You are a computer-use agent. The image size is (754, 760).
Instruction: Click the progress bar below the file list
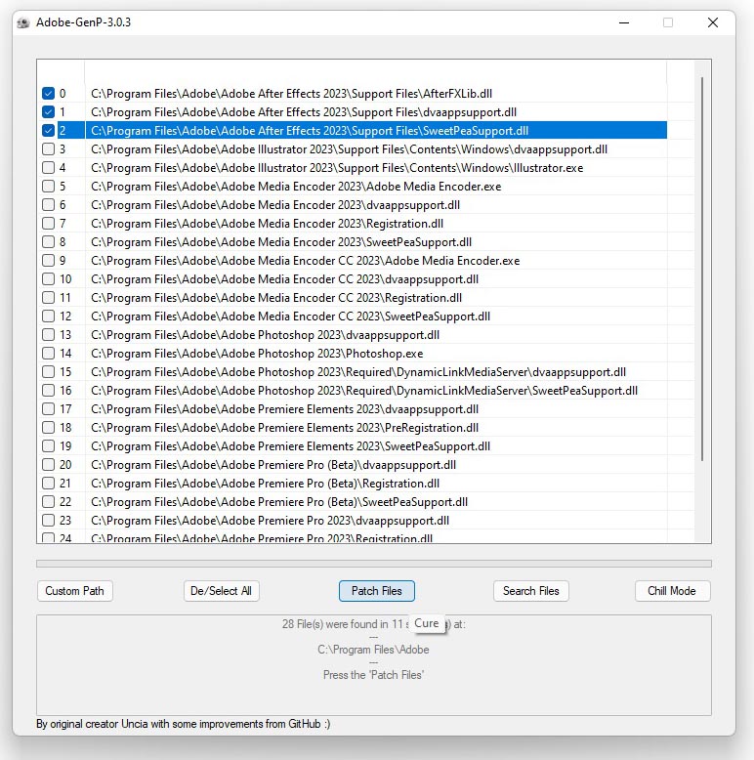tap(374, 564)
